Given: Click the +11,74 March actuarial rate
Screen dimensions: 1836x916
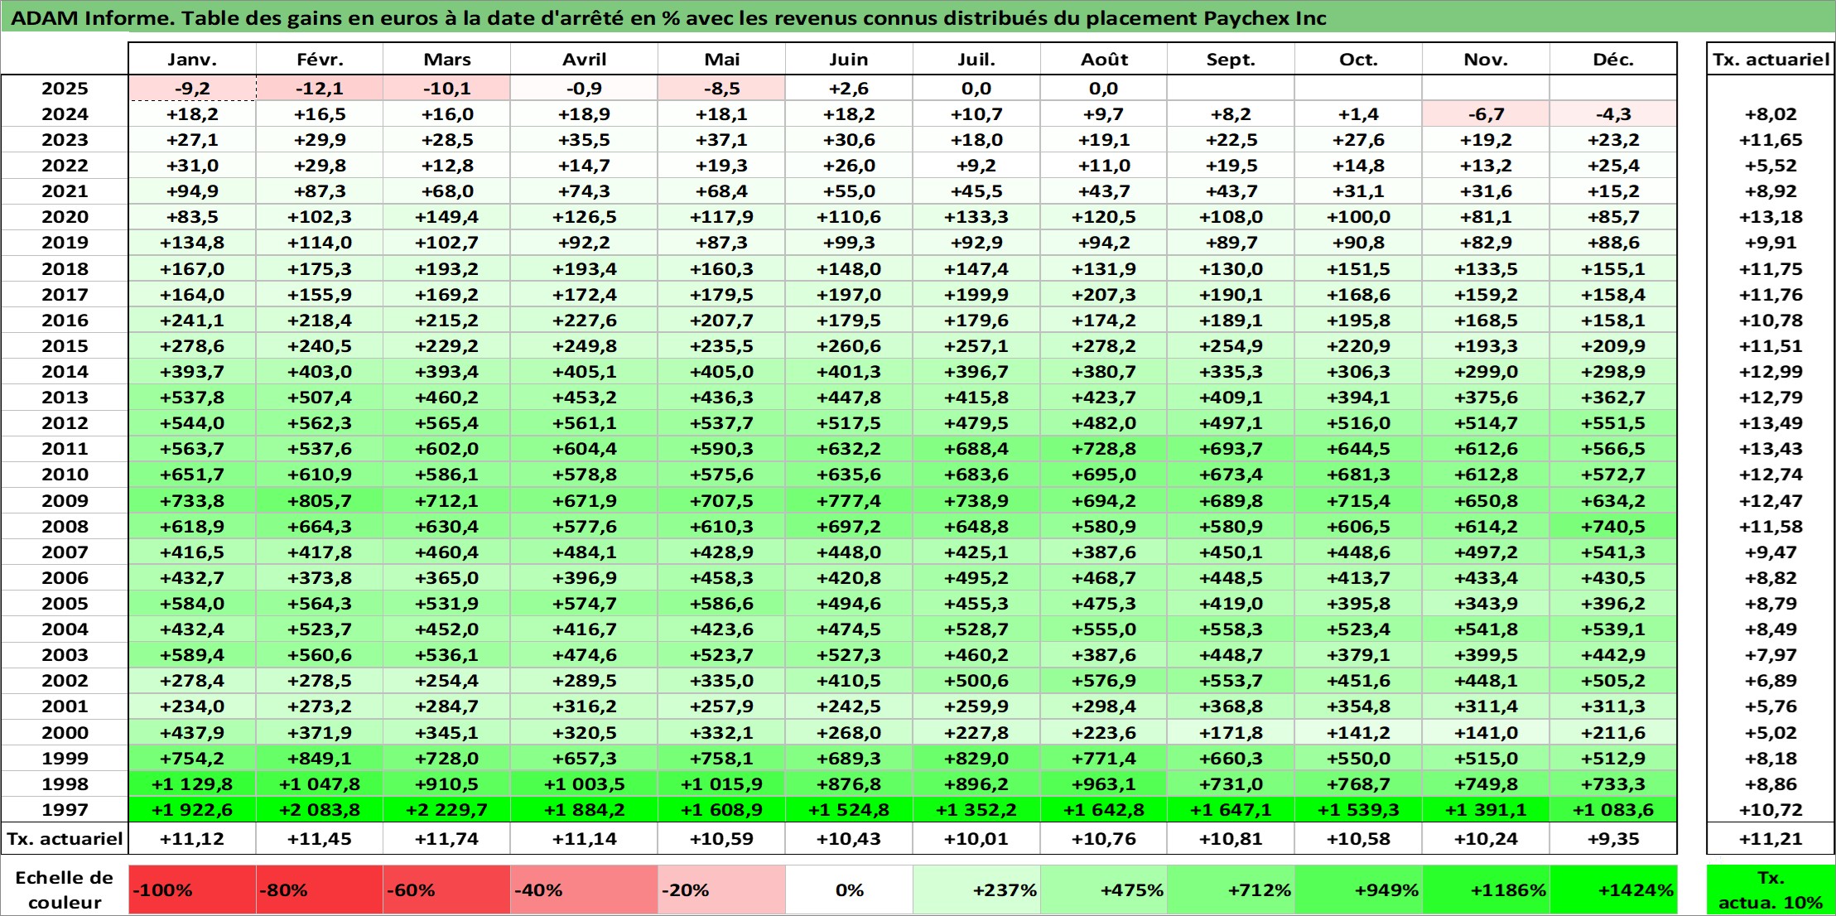Looking at the screenshot, I should [447, 838].
